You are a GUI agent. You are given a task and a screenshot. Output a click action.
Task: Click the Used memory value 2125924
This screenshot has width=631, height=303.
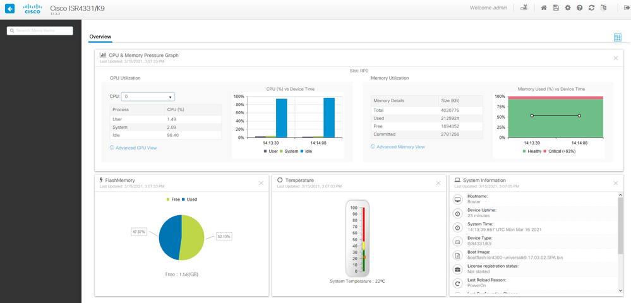[x=450, y=118]
